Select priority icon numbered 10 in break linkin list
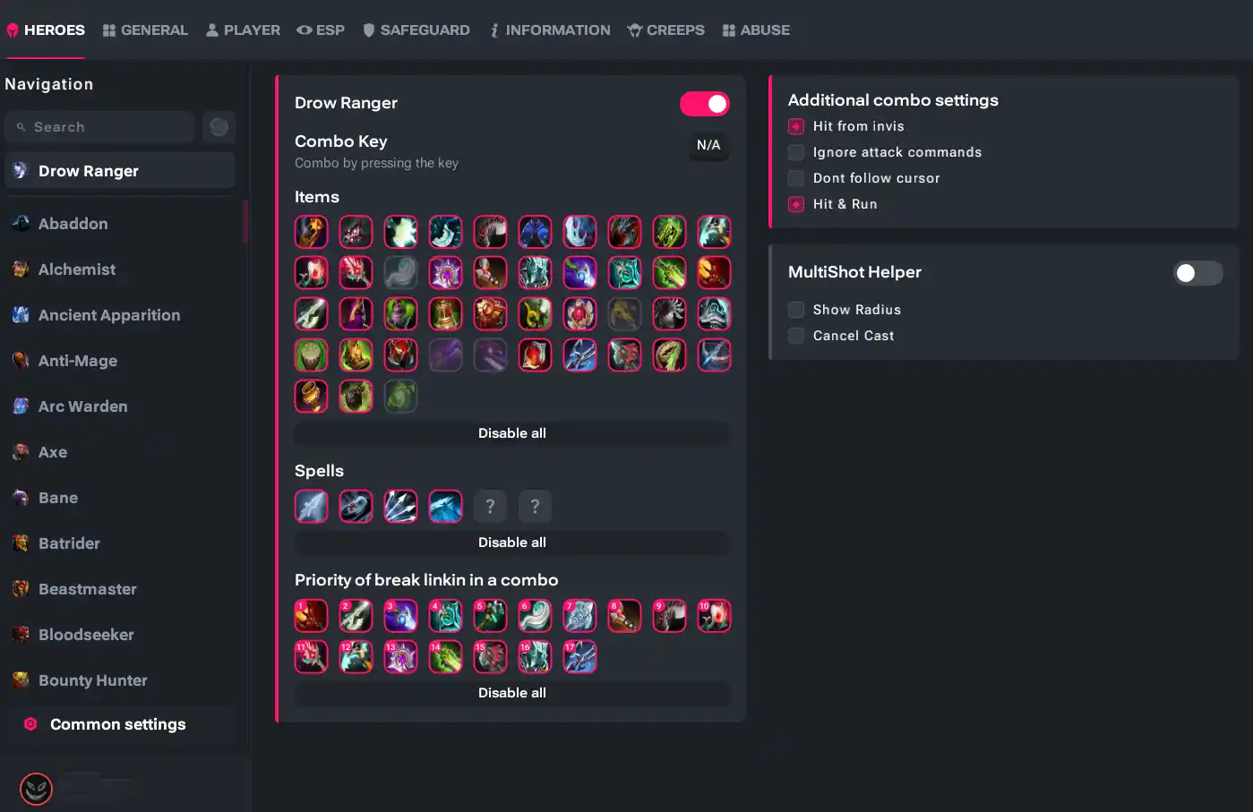The width and height of the screenshot is (1253, 812). tap(715, 616)
